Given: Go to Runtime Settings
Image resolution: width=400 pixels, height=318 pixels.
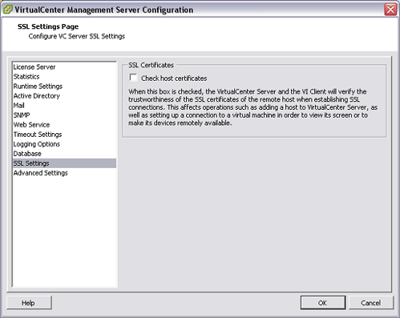Looking at the screenshot, I should click(x=64, y=87).
